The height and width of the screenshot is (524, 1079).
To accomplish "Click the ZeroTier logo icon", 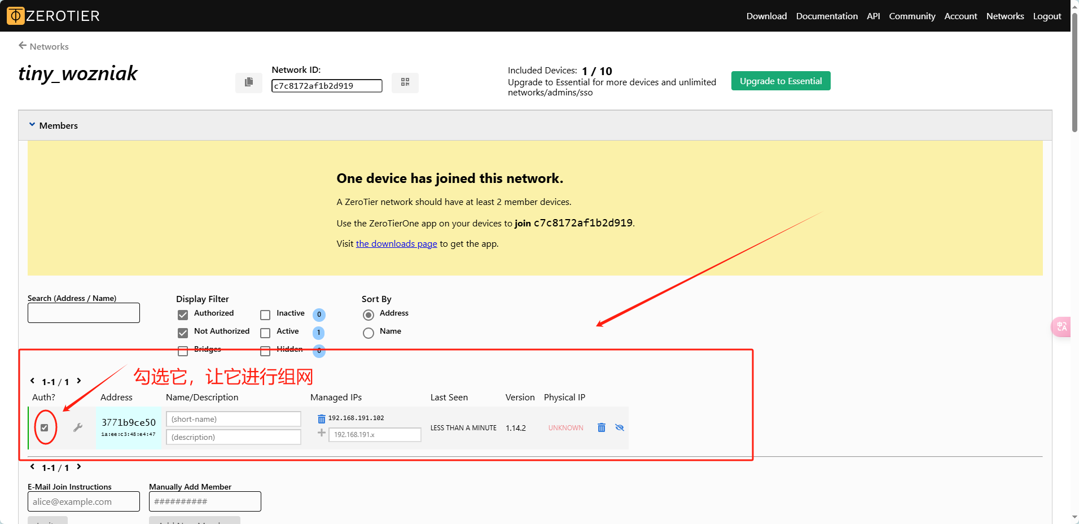I will [16, 16].
